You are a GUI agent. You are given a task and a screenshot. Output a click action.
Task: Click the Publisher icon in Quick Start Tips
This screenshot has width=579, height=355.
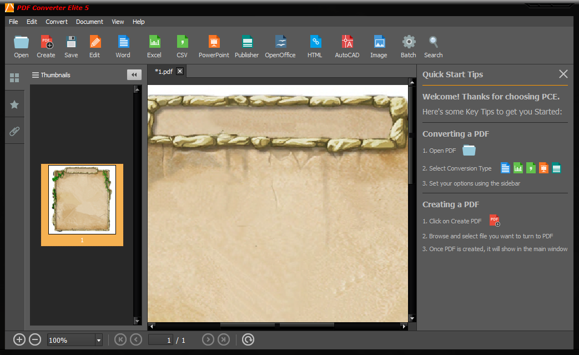pos(556,168)
